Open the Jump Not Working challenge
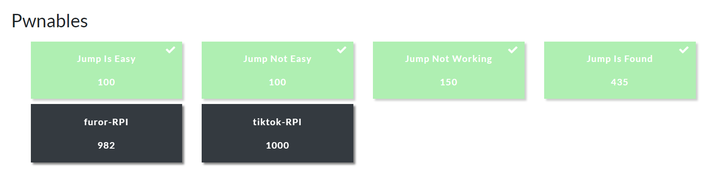This screenshot has height=172, width=728. click(449, 70)
